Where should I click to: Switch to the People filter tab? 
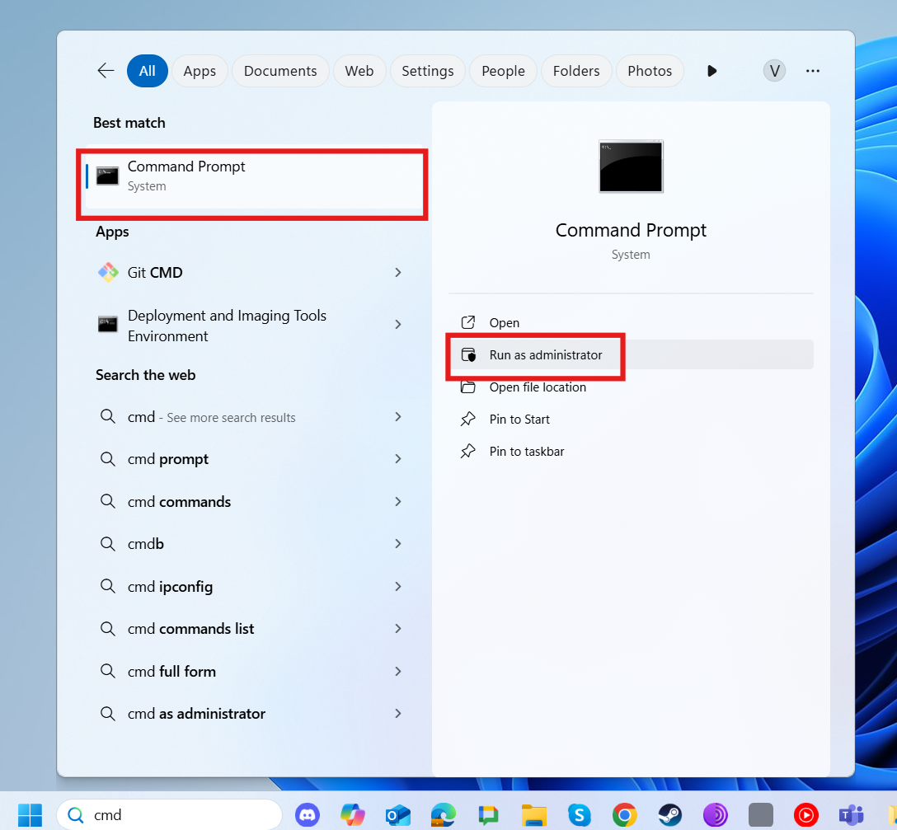click(503, 71)
